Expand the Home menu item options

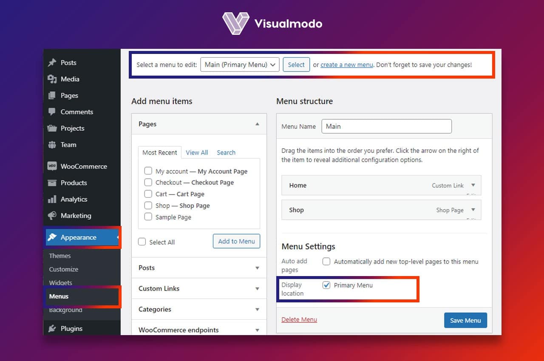point(472,185)
